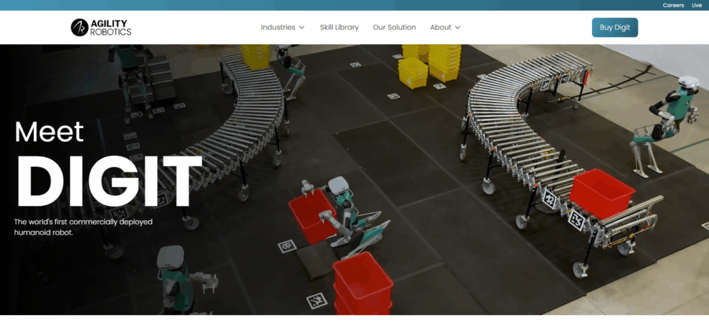Follow the Careers link in top bar
709x324 pixels.
673,5
